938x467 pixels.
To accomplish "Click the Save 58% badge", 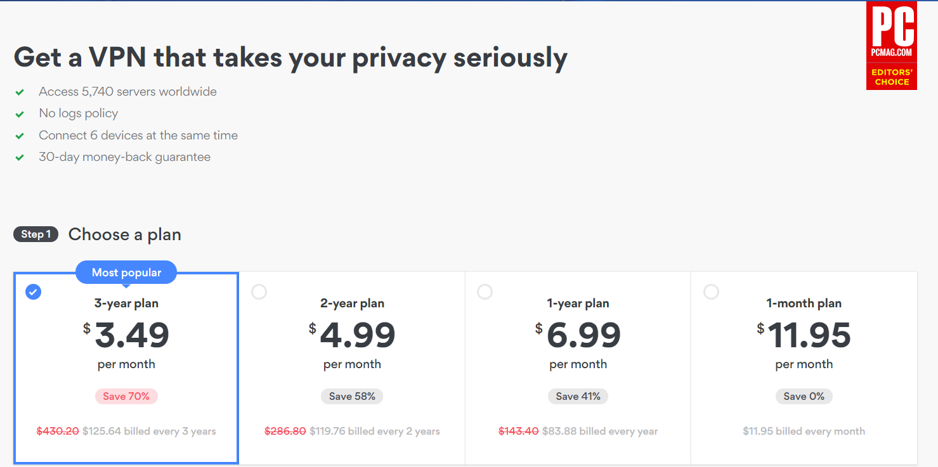I will click(x=352, y=396).
